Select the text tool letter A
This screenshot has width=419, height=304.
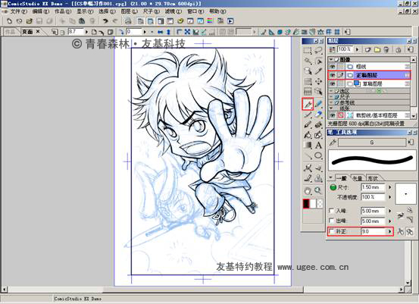pyautogui.click(x=318, y=146)
